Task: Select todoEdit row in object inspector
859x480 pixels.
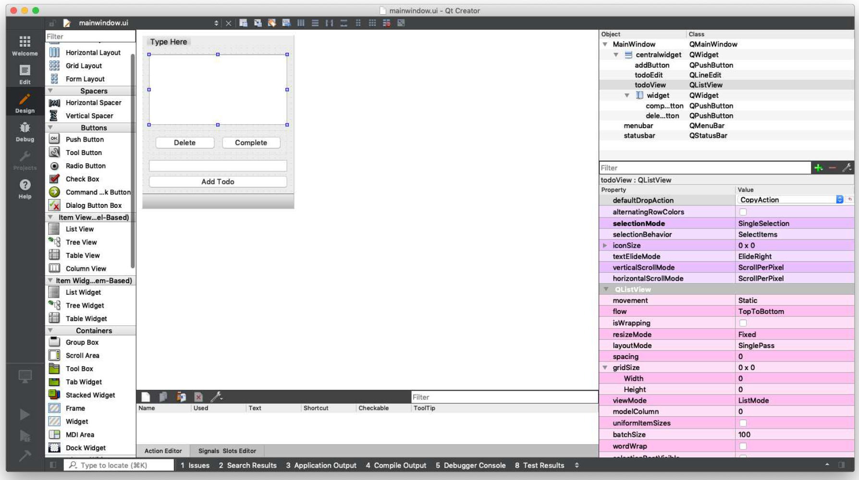Action: [726, 75]
